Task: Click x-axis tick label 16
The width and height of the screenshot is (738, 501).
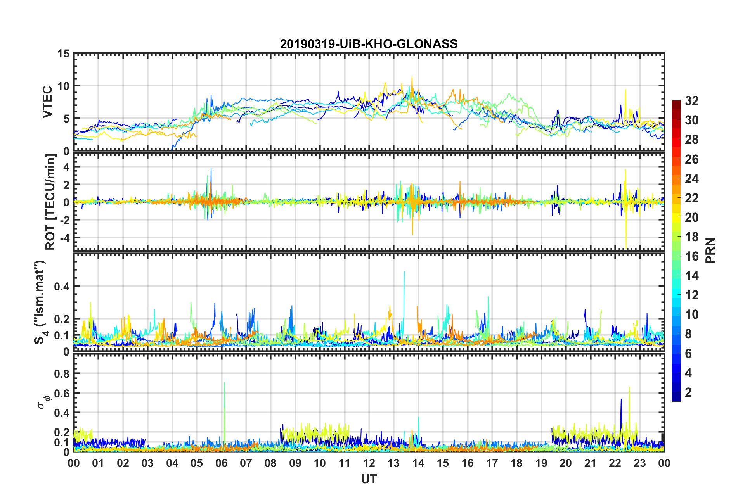Action: tap(468, 463)
